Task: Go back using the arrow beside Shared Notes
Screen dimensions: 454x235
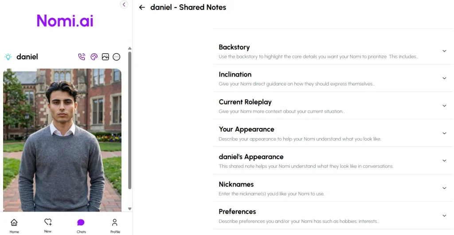Action: click(x=142, y=8)
